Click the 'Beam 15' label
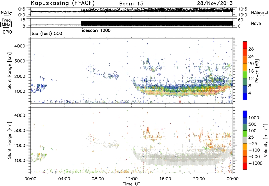Screen dimensions: 269x186 point(131,4)
